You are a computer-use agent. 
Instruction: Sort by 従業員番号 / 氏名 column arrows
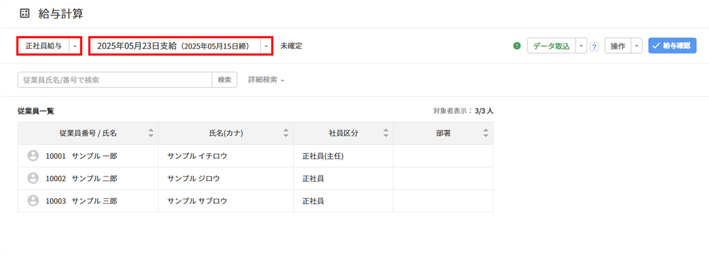click(x=151, y=133)
